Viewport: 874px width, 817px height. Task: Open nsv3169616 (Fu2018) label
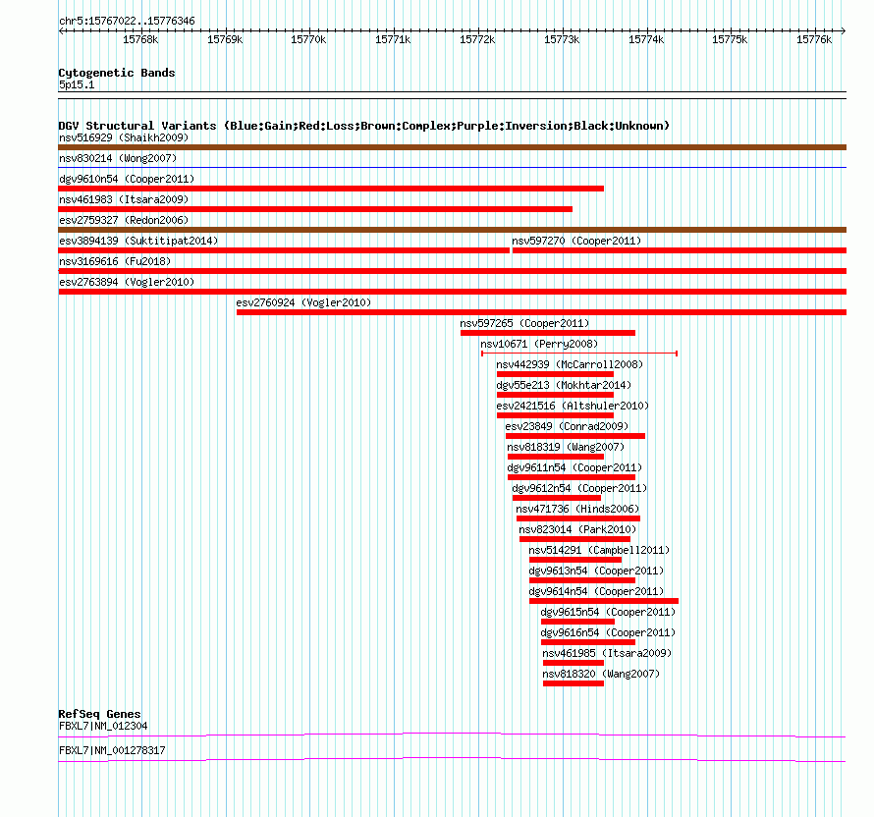[115, 261]
